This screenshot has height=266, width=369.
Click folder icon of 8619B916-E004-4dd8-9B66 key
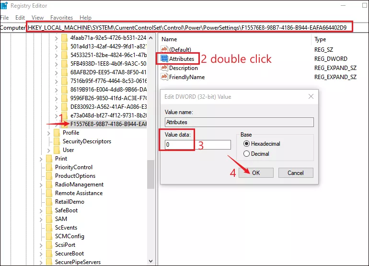pyautogui.click(x=64, y=90)
